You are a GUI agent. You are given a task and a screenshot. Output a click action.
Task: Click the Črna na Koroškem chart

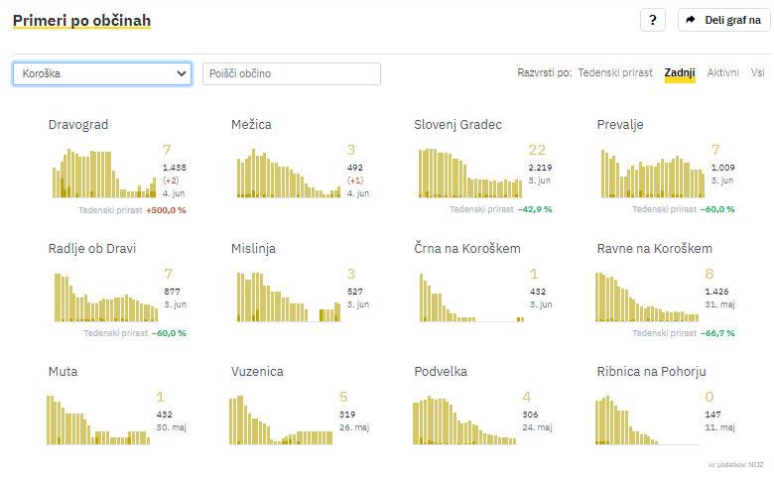coord(469,297)
